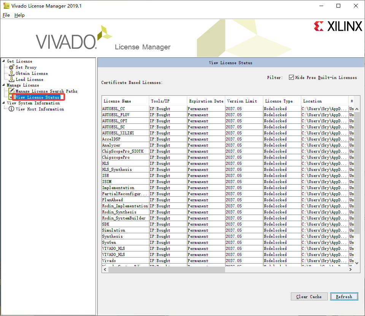Screen dimensions: 365x316
Task: Select the PlanAhead license row
Action: [x=228, y=200]
